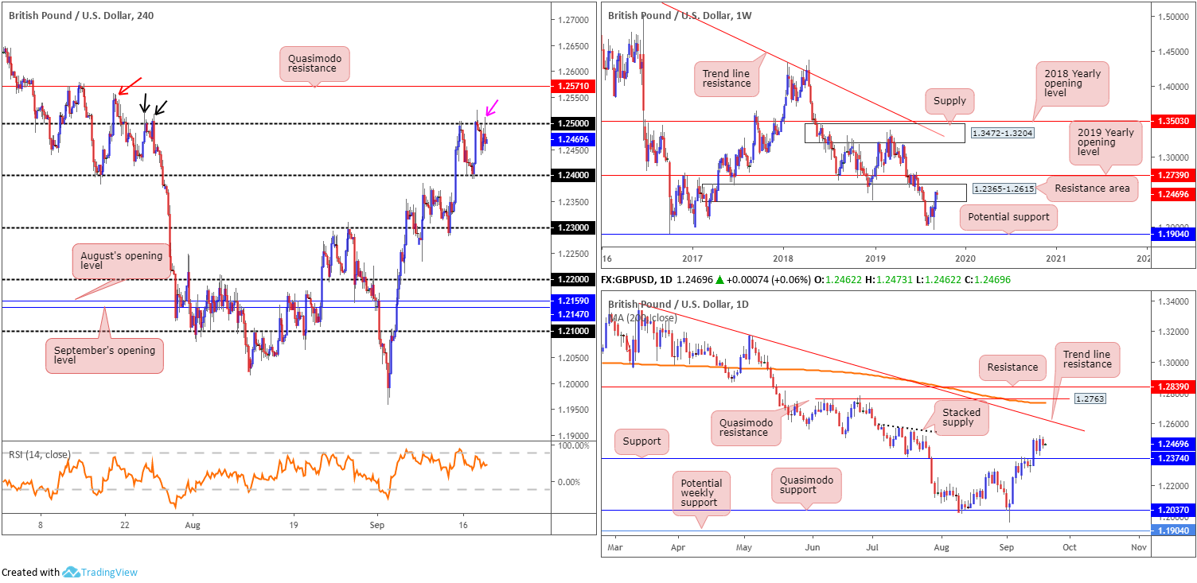Select September's opening level callout
Screen dimensions: 1197x583
pyautogui.click(x=104, y=354)
